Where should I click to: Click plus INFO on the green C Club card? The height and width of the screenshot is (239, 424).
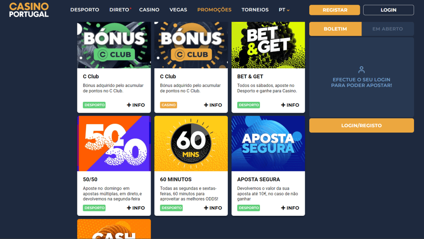[136, 105]
